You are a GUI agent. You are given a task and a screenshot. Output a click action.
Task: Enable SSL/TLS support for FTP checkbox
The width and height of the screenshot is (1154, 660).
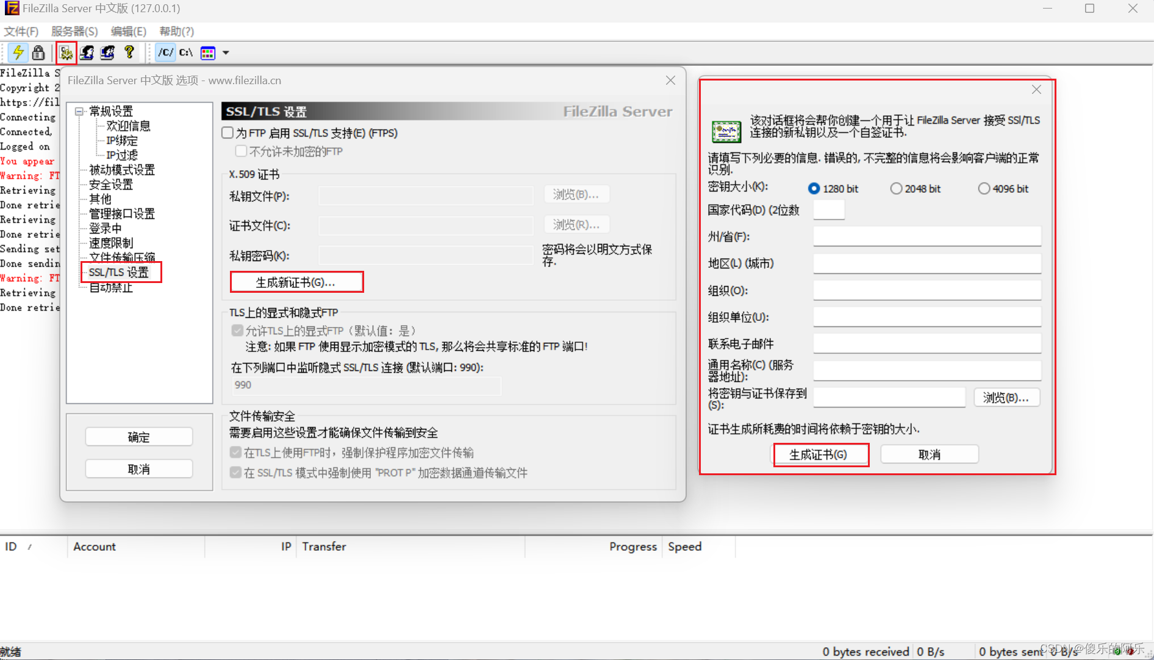point(228,133)
